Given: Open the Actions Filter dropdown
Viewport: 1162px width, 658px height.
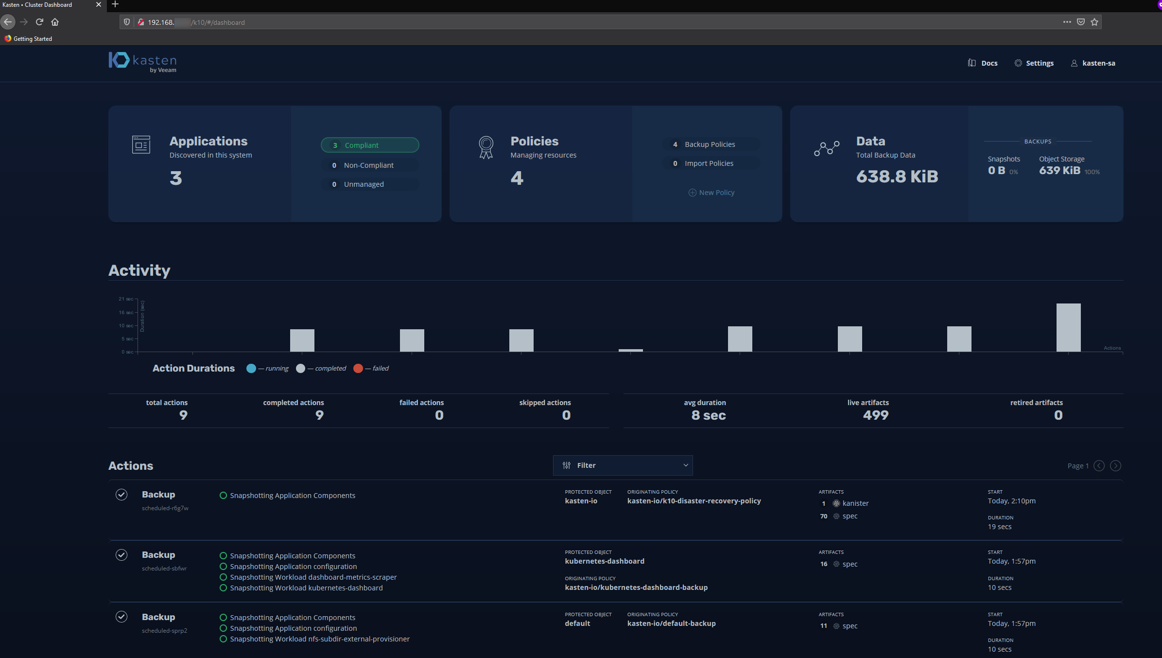Looking at the screenshot, I should 623,465.
